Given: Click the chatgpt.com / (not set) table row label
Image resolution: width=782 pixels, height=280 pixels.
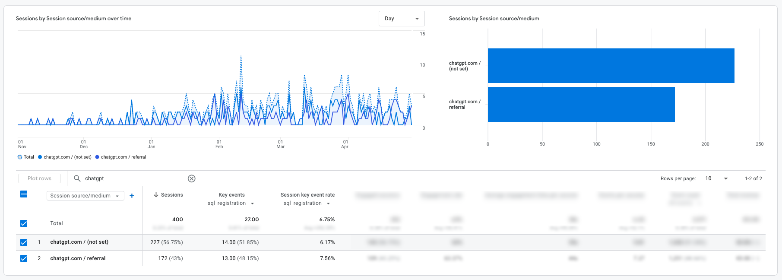Looking at the screenshot, I should tap(79, 242).
